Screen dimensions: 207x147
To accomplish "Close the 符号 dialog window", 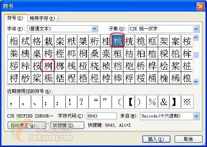I will pyautogui.click(x=200, y=7).
